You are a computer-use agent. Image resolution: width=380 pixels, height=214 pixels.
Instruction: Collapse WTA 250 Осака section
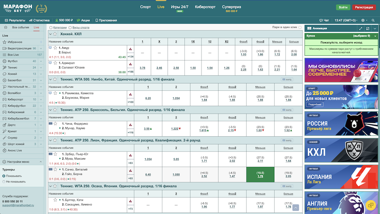click(50, 186)
